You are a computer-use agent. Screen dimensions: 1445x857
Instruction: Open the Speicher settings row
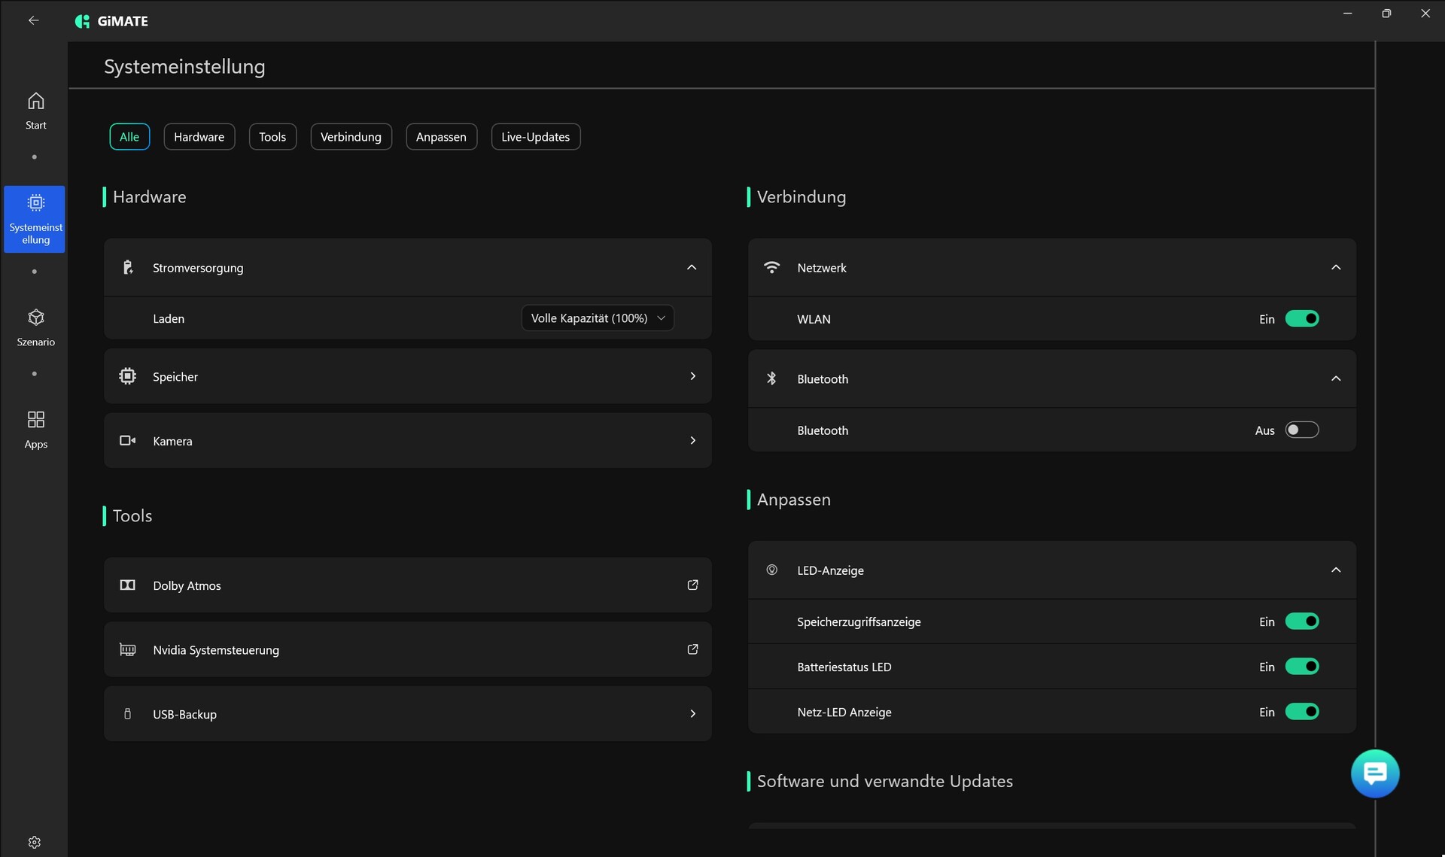pos(407,376)
